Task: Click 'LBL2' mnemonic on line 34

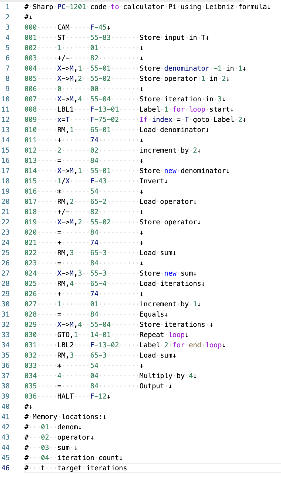Action: click(x=65, y=345)
